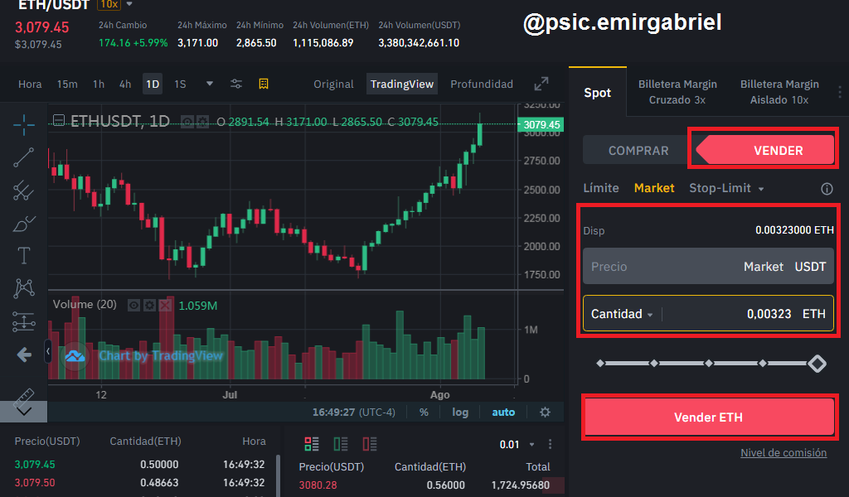Select the trend line drawing tool
Screen dimensions: 849x497
click(23, 157)
